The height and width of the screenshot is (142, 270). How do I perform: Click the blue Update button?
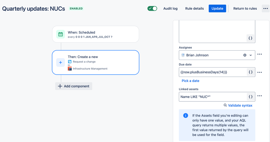pos(217,8)
